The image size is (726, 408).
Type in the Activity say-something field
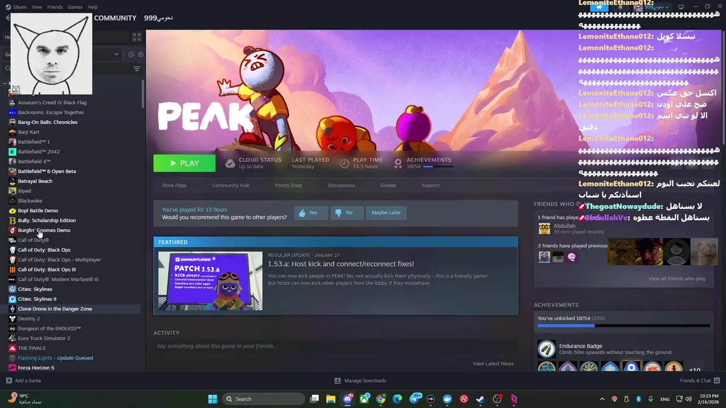336,346
